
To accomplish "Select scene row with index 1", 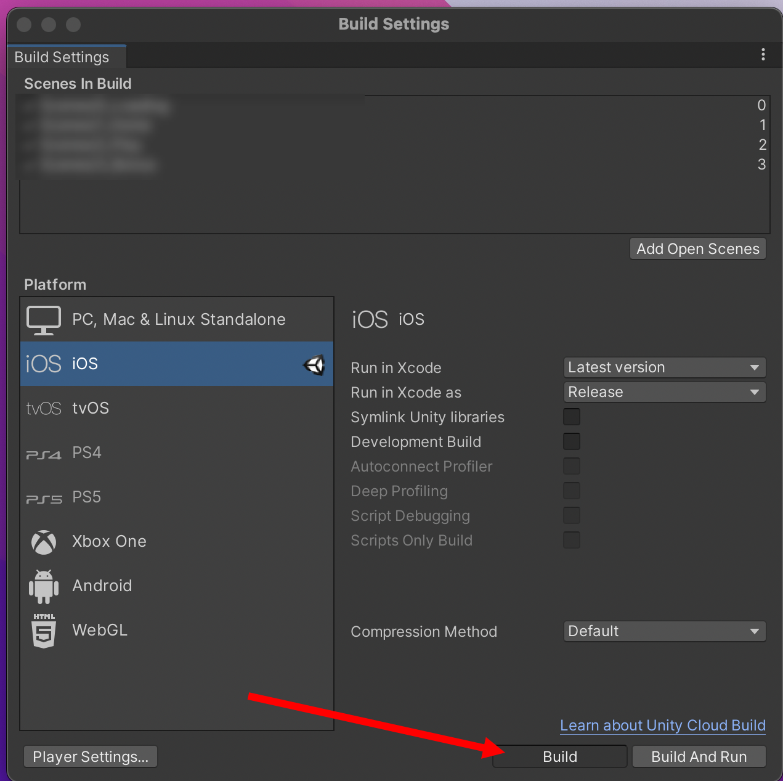I will coord(395,125).
